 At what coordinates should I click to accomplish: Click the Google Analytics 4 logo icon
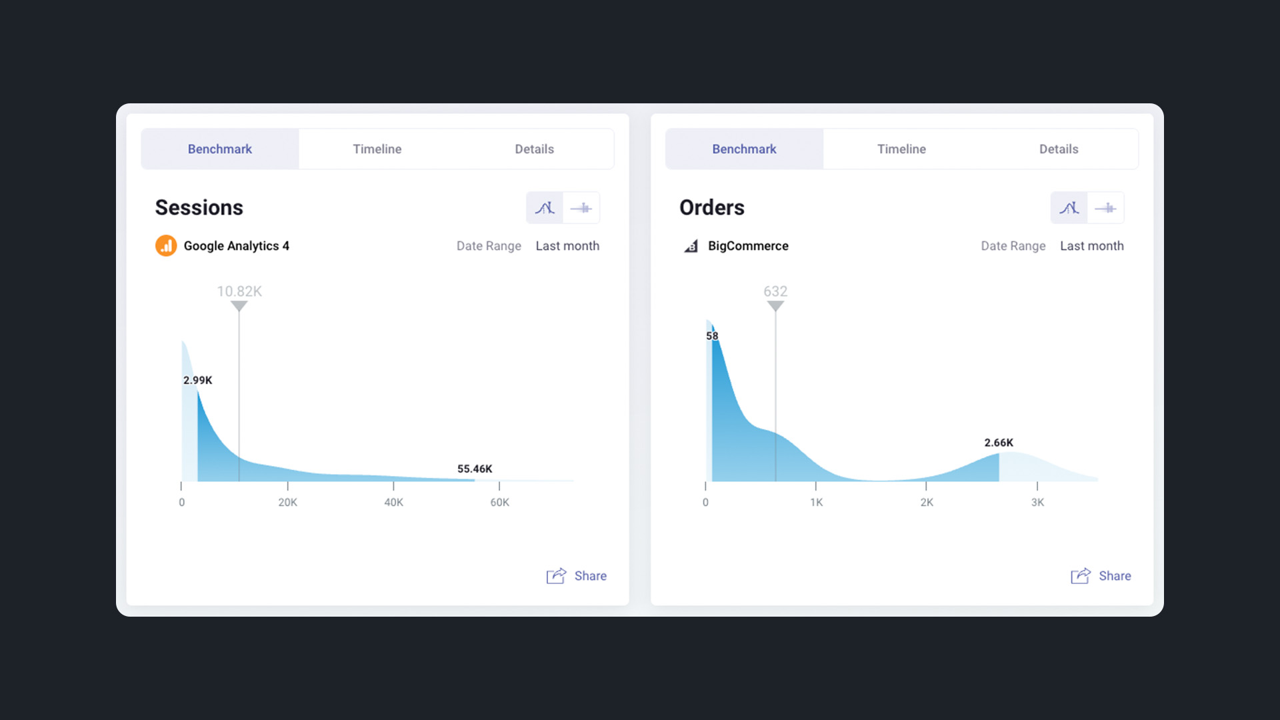166,246
